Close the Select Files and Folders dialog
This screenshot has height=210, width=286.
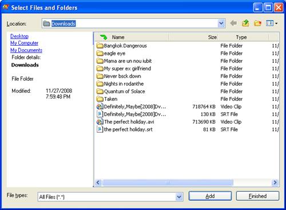[279, 7]
